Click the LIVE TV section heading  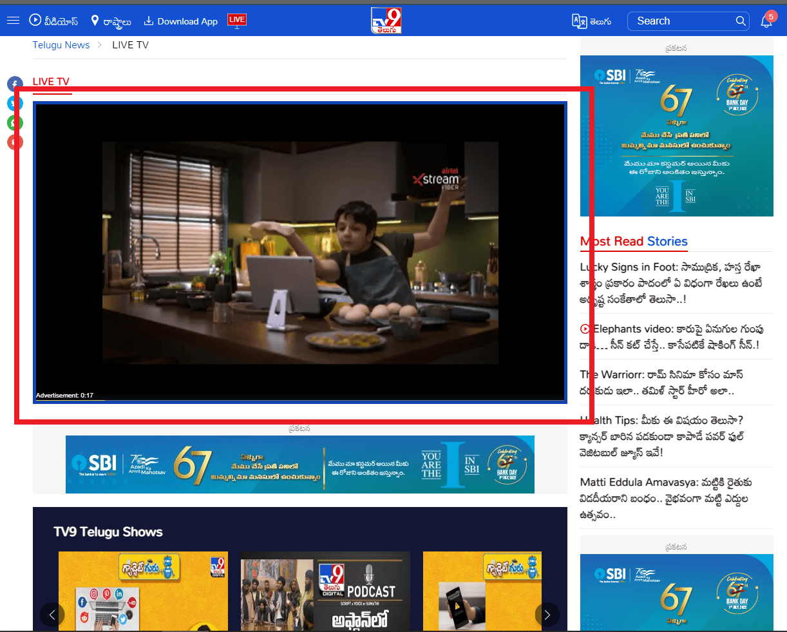coord(51,82)
